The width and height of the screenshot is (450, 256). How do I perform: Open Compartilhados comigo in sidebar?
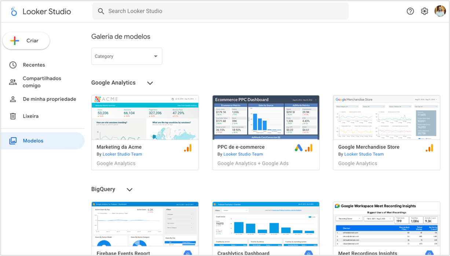42,82
